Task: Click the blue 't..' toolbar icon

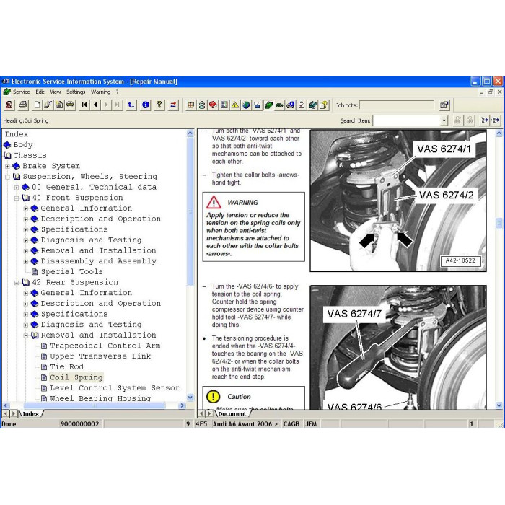Action: pos(131,105)
